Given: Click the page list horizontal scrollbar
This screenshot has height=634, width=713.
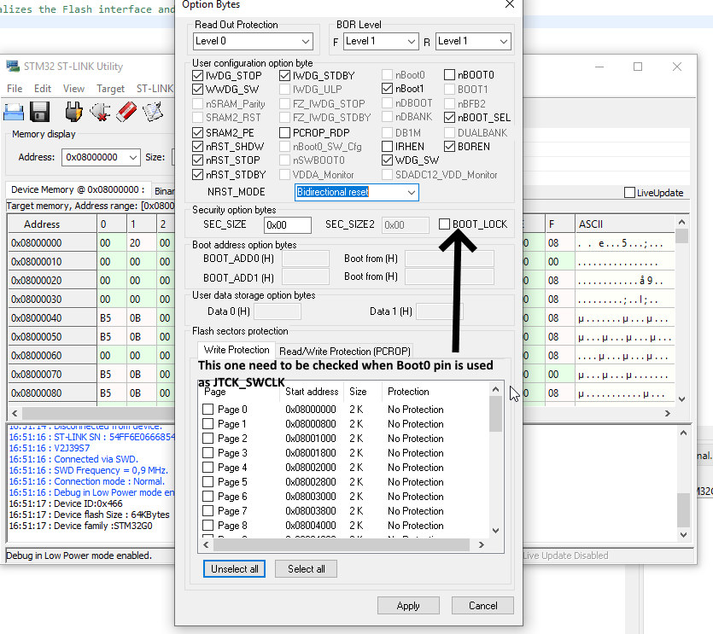Looking at the screenshot, I should [343, 544].
